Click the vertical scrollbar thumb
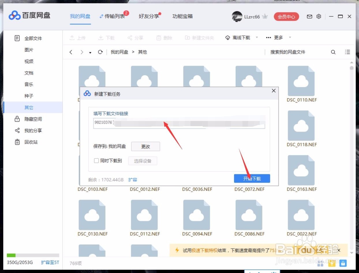The height and width of the screenshot is (273, 359). (x=351, y=68)
